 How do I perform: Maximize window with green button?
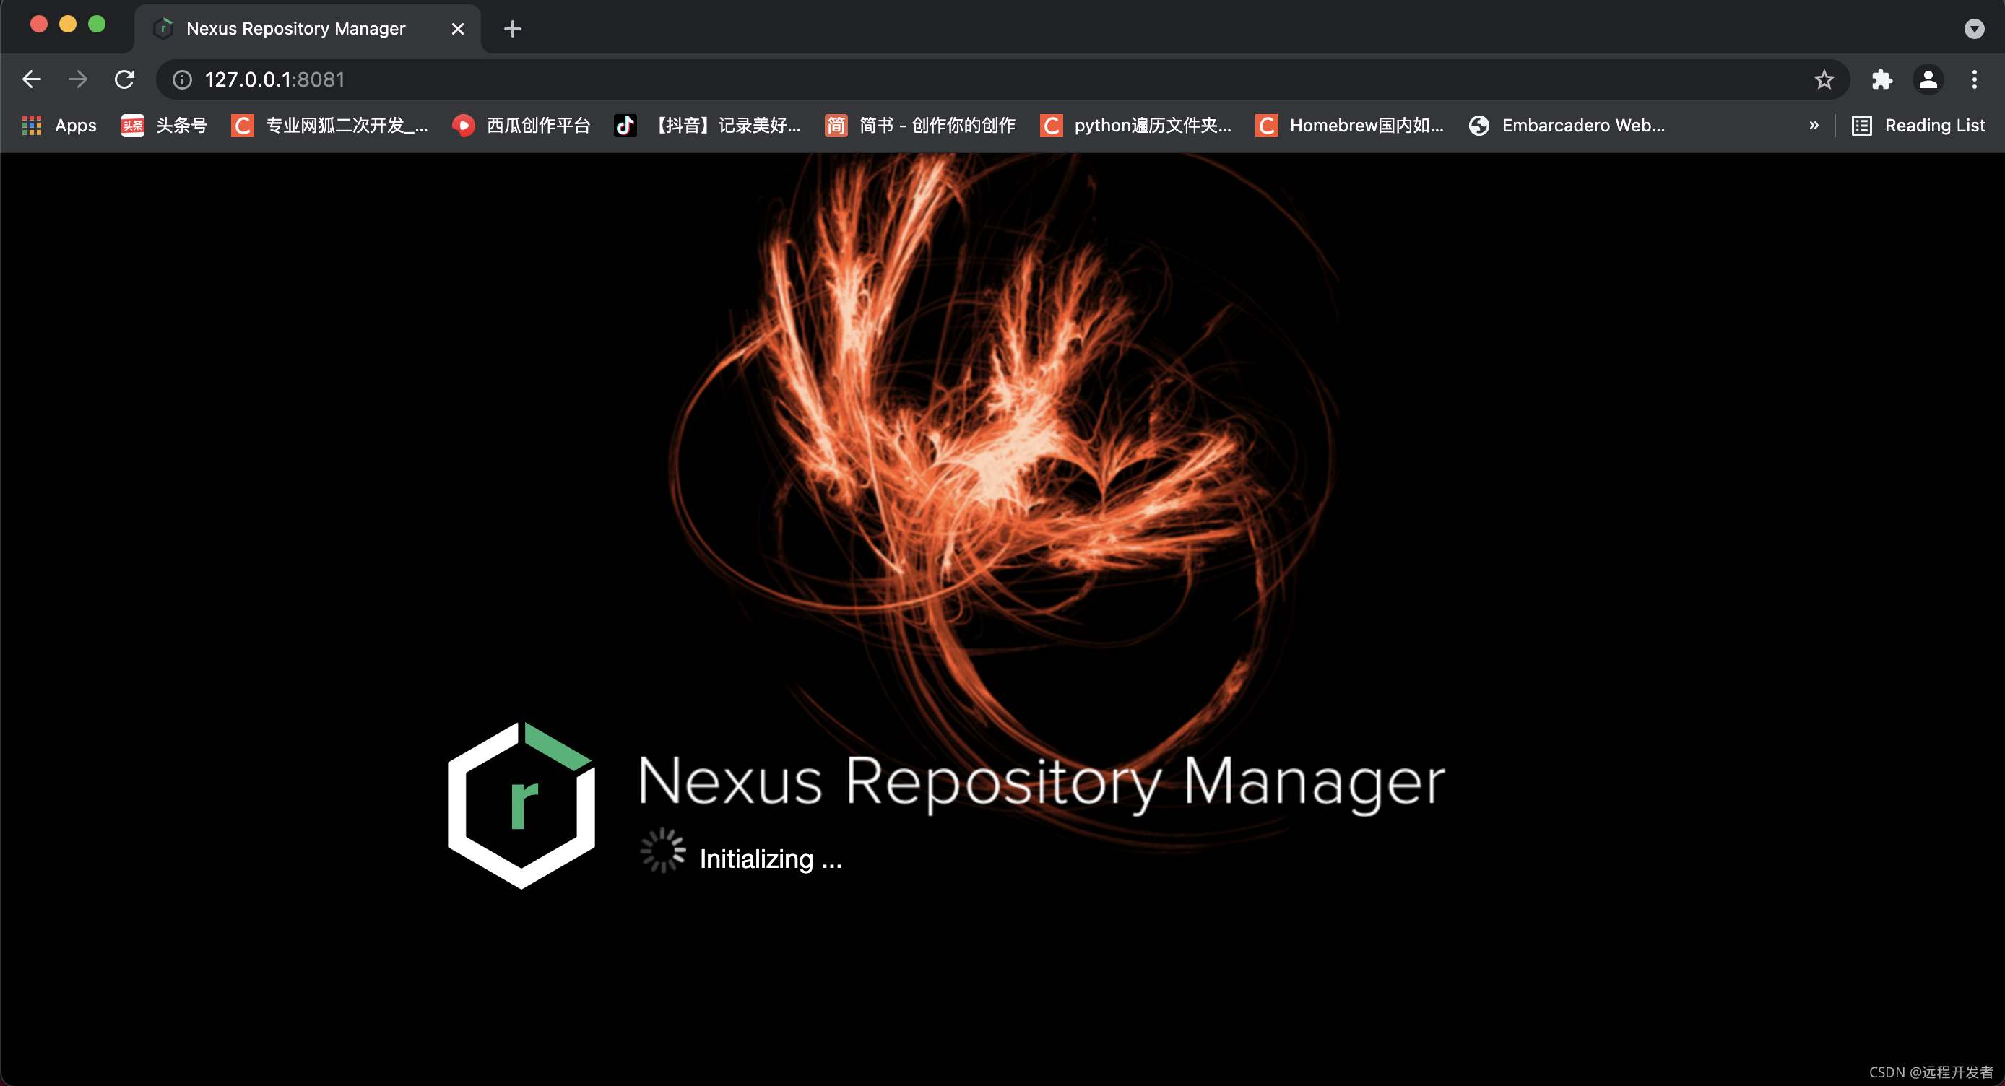97,24
